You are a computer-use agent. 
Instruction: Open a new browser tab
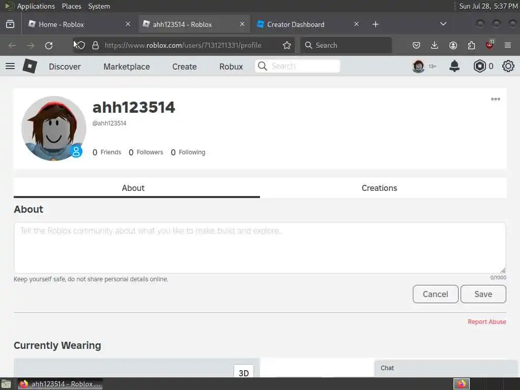pos(375,24)
